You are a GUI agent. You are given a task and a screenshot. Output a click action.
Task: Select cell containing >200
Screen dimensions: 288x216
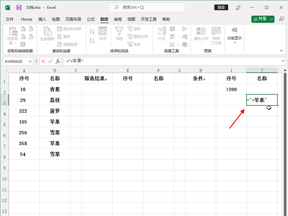tap(231, 89)
